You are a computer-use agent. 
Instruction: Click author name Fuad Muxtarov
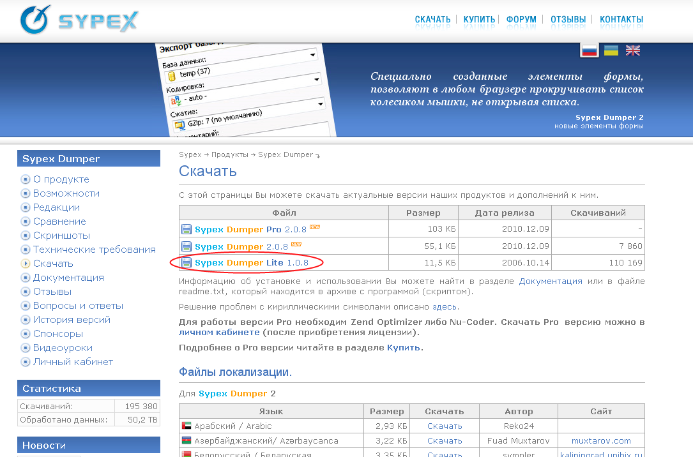pos(519,440)
